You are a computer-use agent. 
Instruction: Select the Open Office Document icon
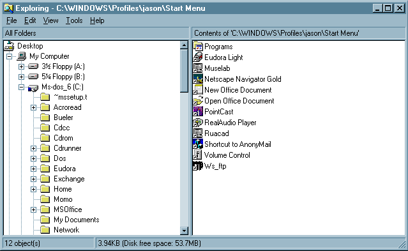tap(198, 101)
